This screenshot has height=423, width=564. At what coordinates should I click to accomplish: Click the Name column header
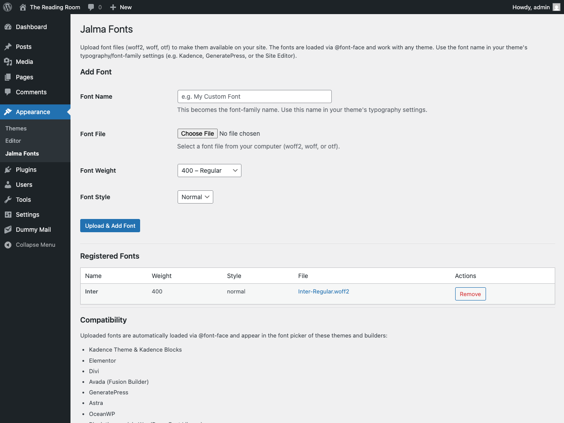pos(93,276)
